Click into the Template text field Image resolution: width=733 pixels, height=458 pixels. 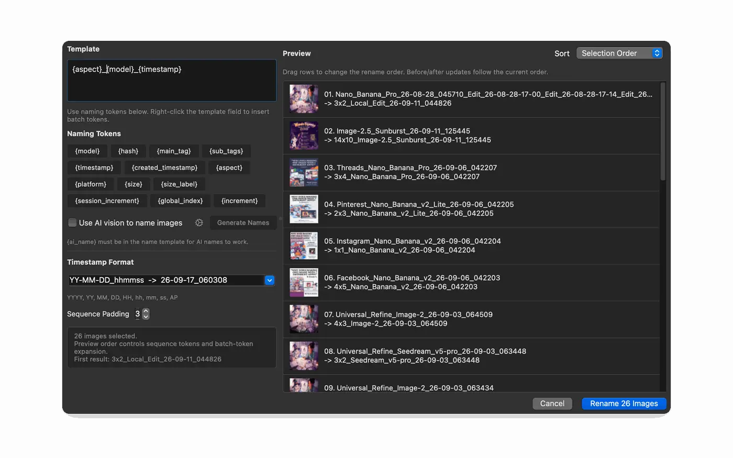tap(172, 80)
